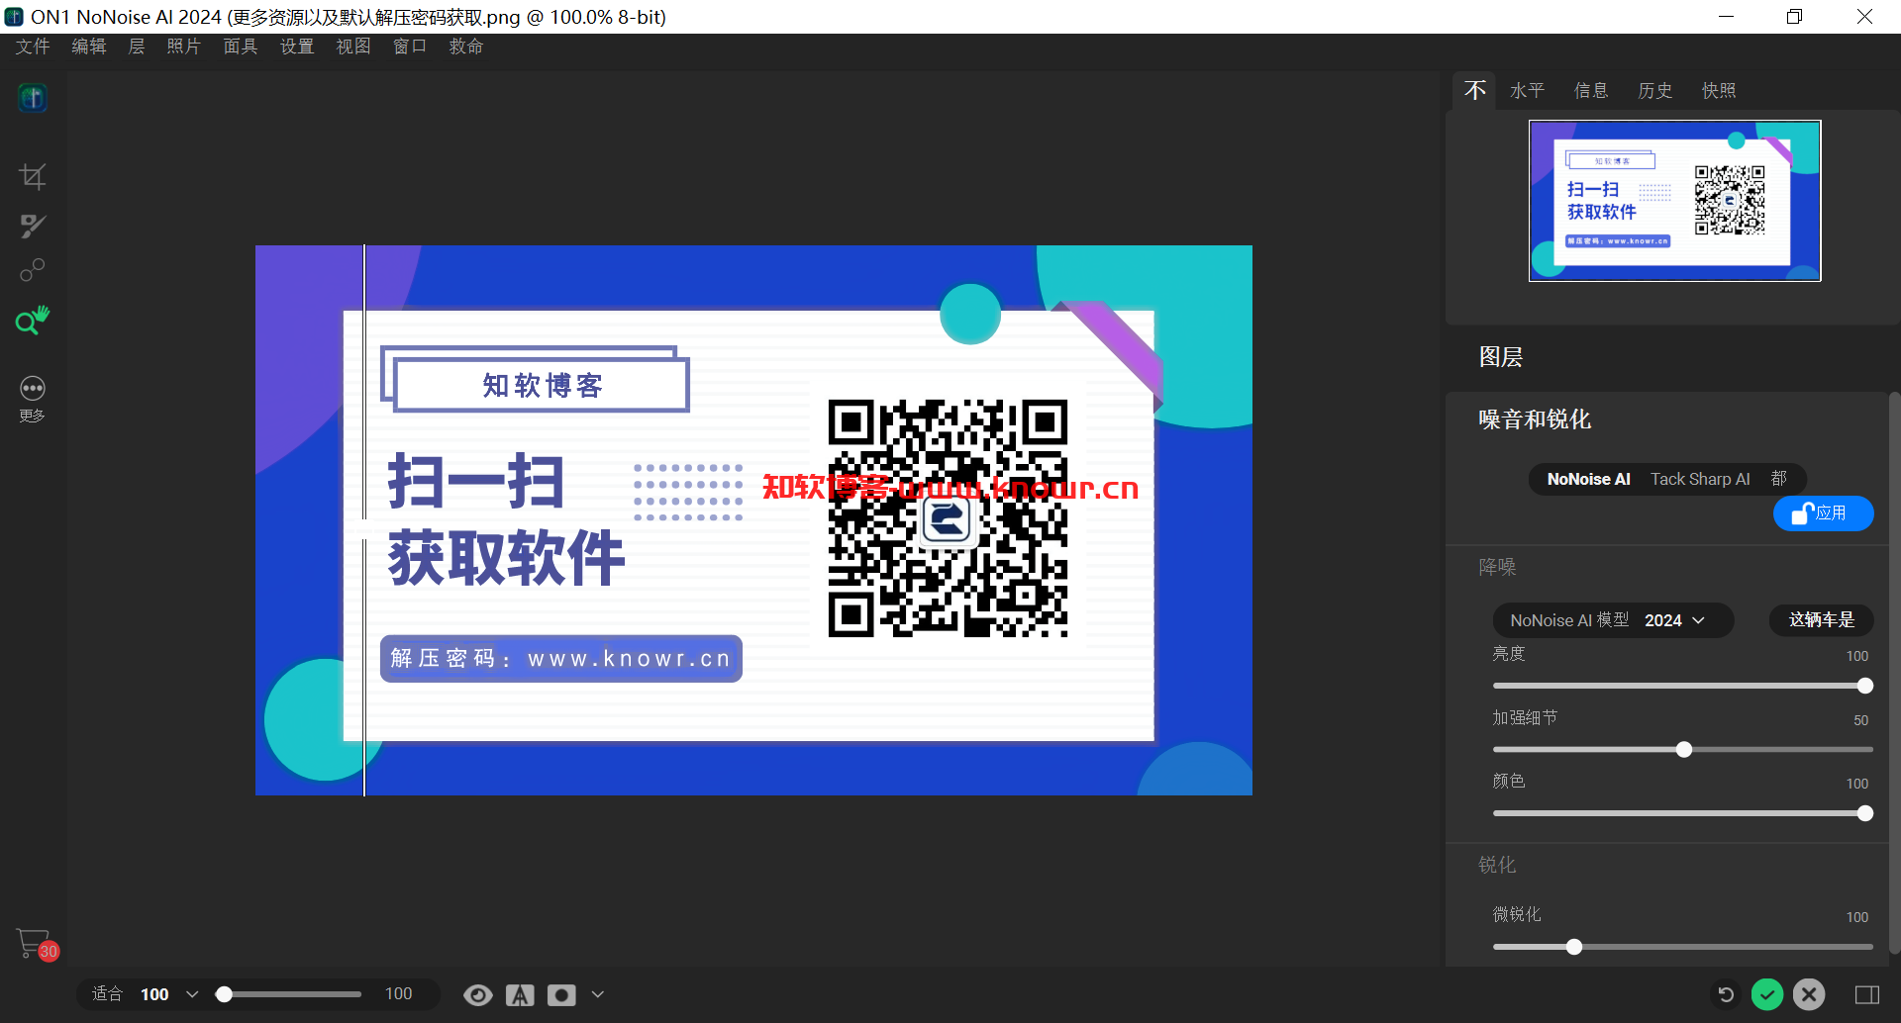Click the 这辆车是 auto button
This screenshot has width=1901, height=1023.
pos(1822,620)
